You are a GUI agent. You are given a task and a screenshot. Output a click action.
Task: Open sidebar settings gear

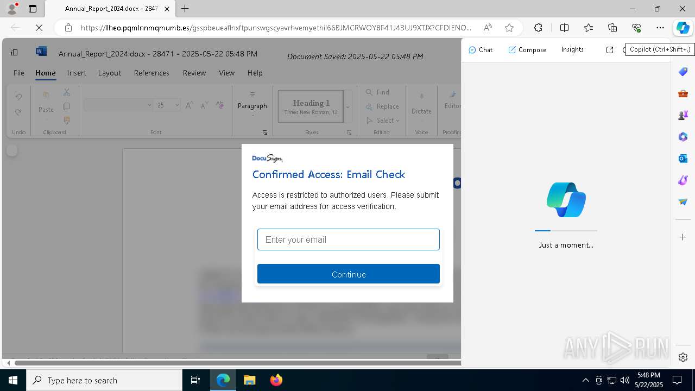coord(683,357)
